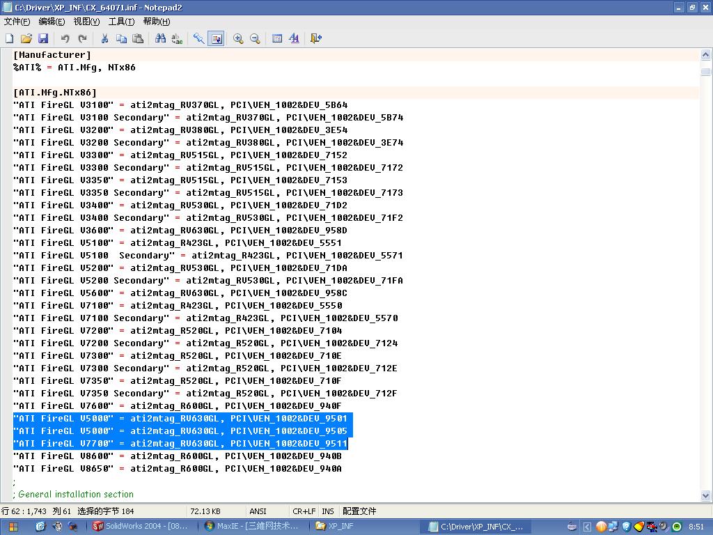This screenshot has height=535, width=713.
Task: Switch to the MaxIE taskbar button
Action: click(252, 527)
